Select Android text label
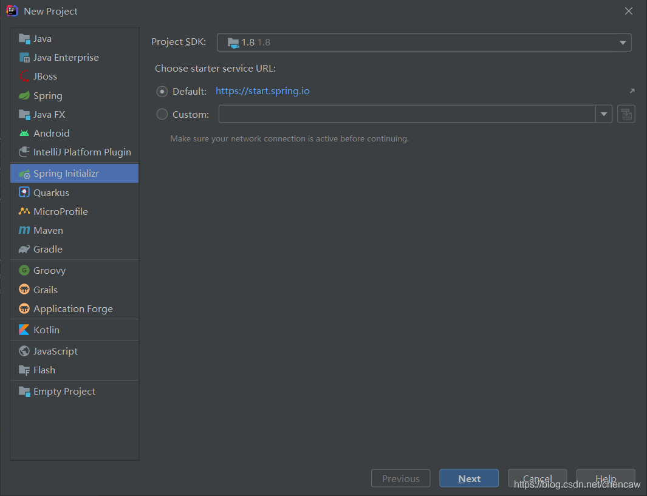The image size is (647, 496). coord(52,133)
